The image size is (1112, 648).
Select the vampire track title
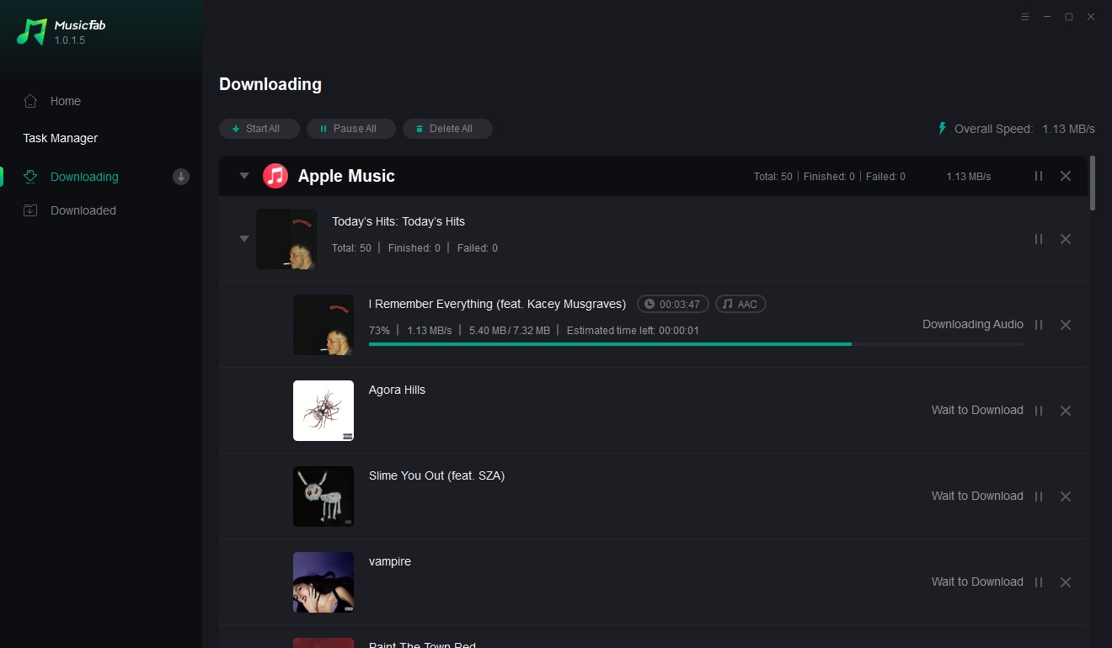390,561
